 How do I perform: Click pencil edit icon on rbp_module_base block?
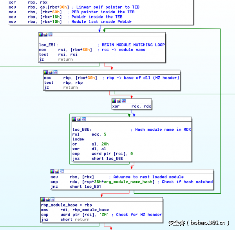point(48,199)
